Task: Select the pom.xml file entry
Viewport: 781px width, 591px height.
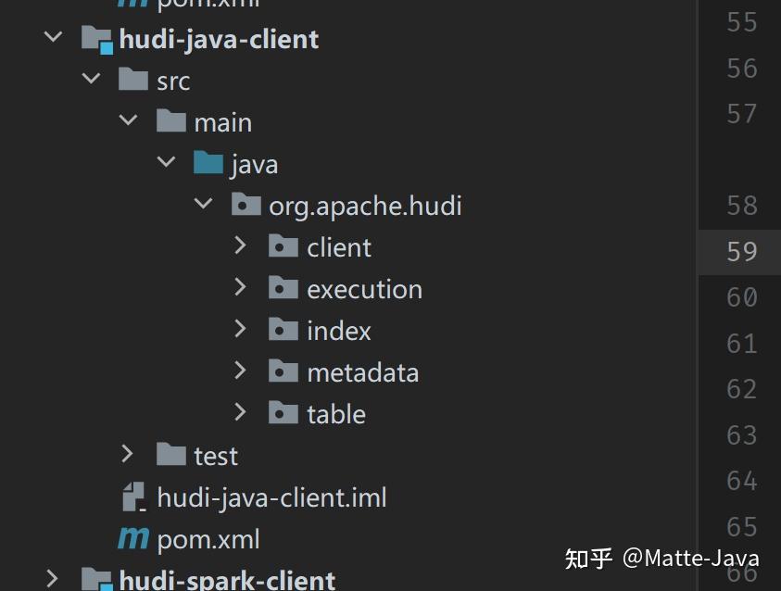Action: tap(208, 538)
